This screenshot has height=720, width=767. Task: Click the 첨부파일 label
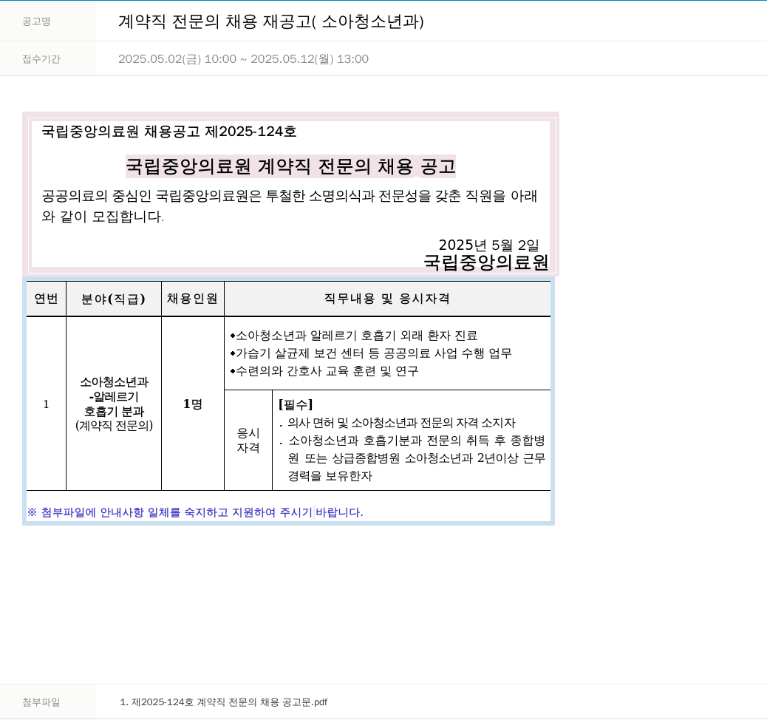41,702
